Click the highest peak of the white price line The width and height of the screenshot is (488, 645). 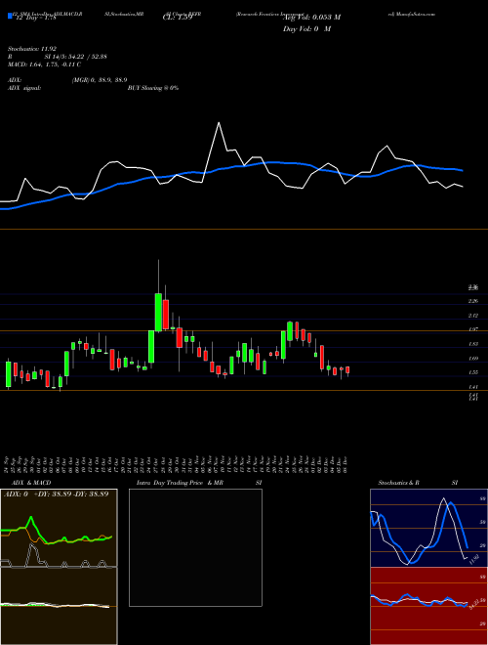click(219, 122)
